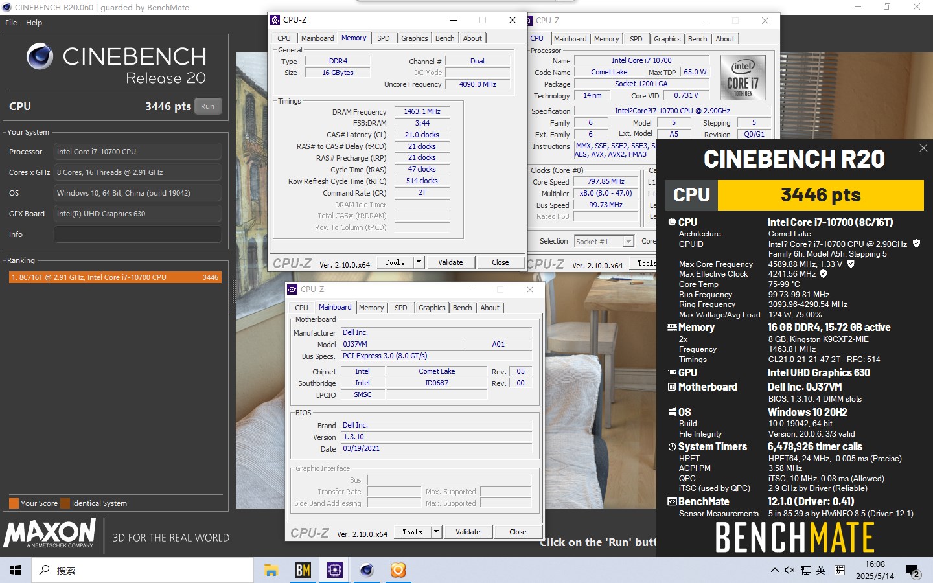This screenshot has width=933, height=583.
Task: Click the BenchMate section icon beside version
Action: pyautogui.click(x=672, y=501)
